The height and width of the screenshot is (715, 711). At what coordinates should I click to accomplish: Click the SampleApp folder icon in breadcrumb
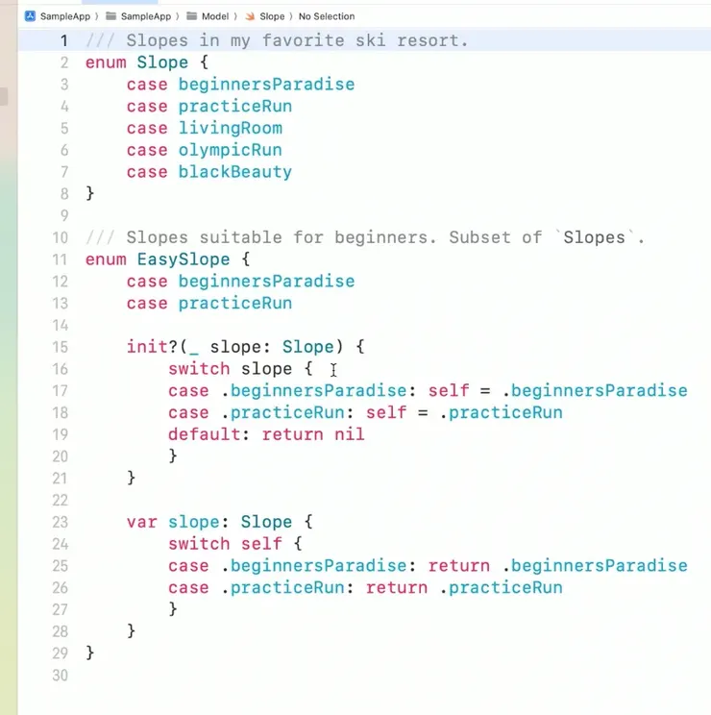pos(110,16)
